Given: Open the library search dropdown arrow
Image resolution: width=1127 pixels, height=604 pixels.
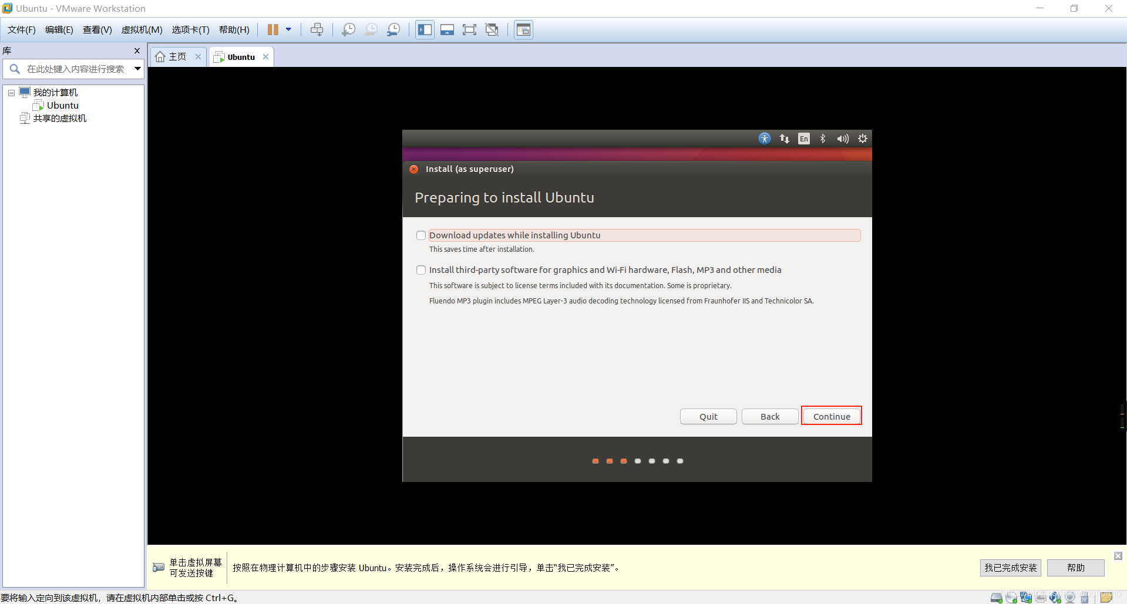Looking at the screenshot, I should tap(137, 69).
